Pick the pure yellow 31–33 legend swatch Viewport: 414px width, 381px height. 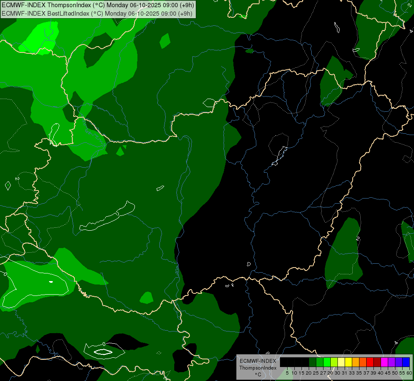(348, 362)
